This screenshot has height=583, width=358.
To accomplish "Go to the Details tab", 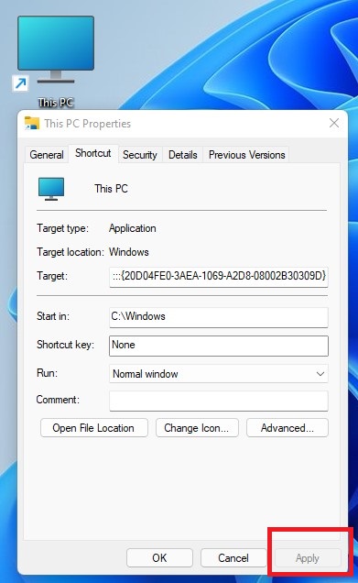I will click(x=183, y=155).
